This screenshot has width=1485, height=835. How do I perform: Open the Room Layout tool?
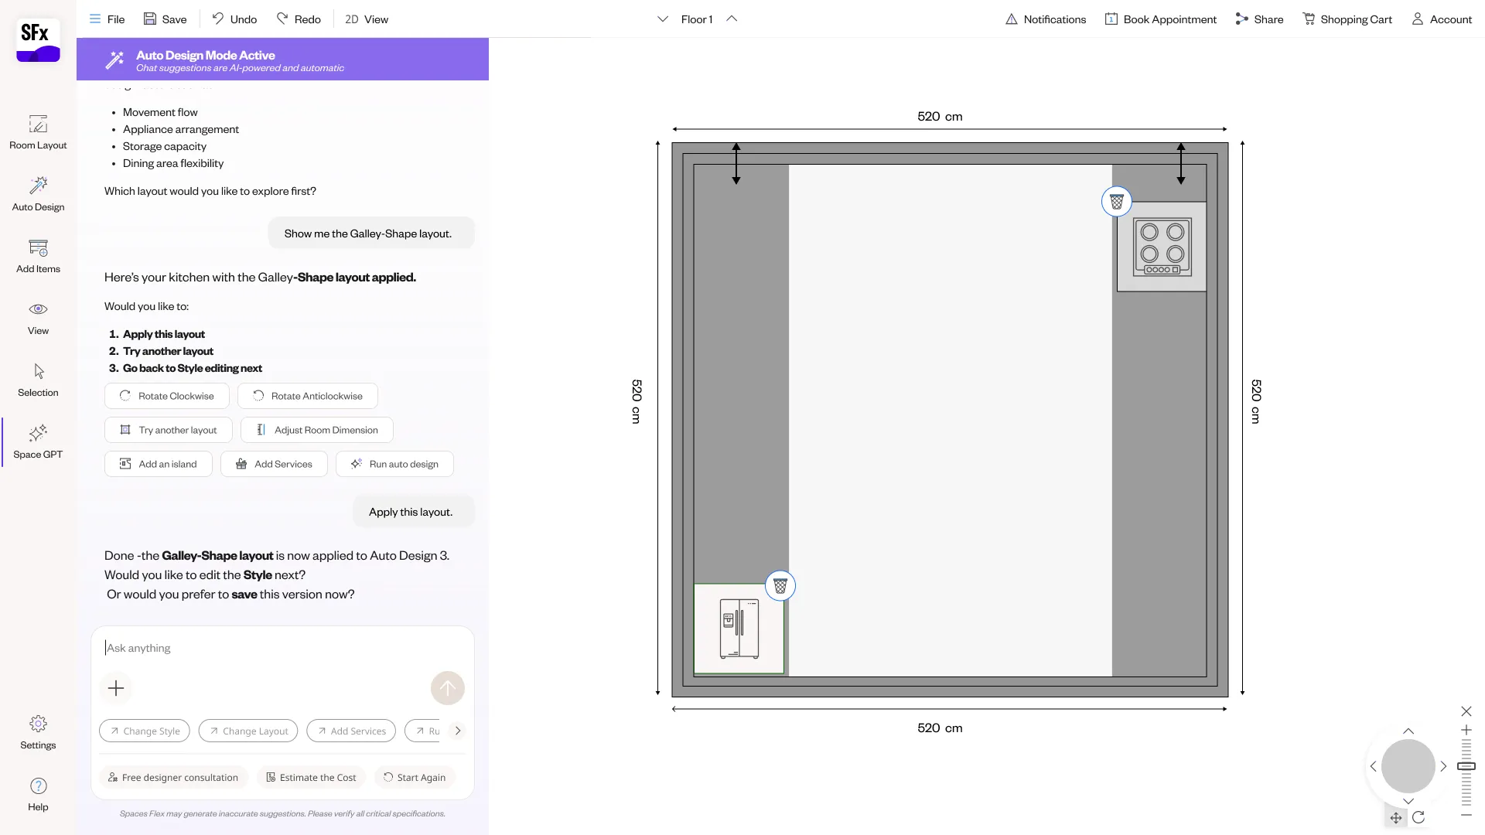[x=38, y=132]
